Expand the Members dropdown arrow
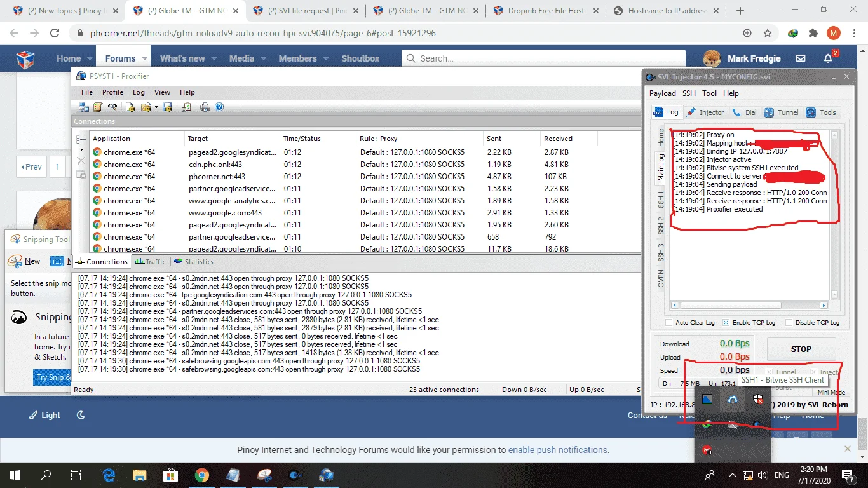The height and width of the screenshot is (488, 868). (x=326, y=58)
